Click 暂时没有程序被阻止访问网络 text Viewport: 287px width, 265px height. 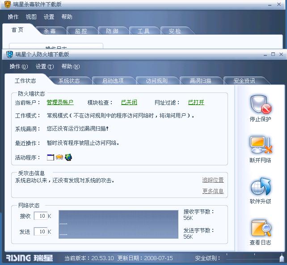[83, 143]
